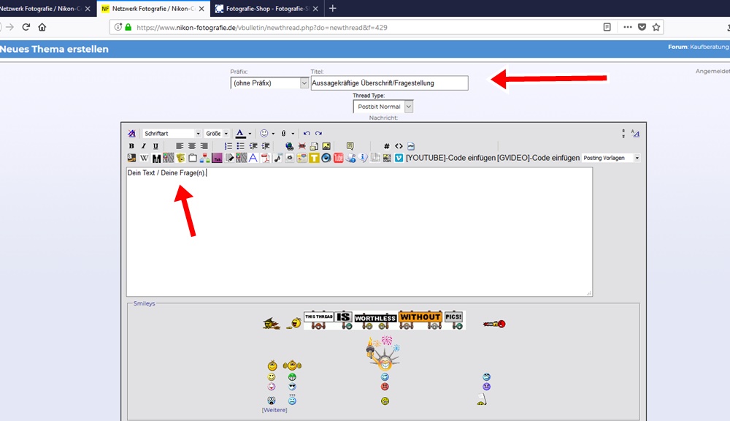Image resolution: width=730 pixels, height=421 pixels.
Task: Click the undo arrow in editor
Action: coord(307,133)
